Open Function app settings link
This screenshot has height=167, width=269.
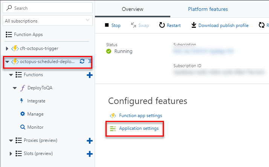coord(141,116)
